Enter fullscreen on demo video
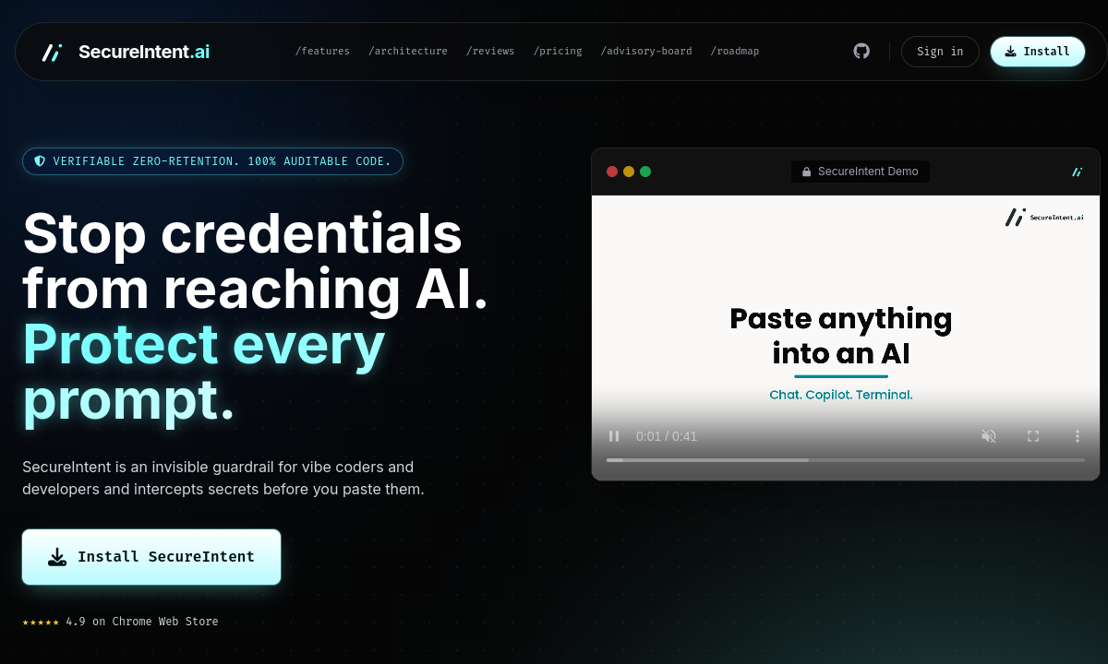1108x664 pixels. pos(1033,436)
